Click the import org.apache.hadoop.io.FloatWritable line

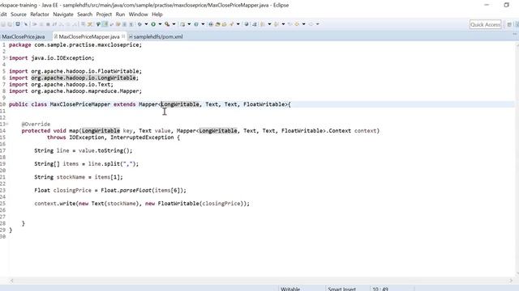tap(75, 71)
